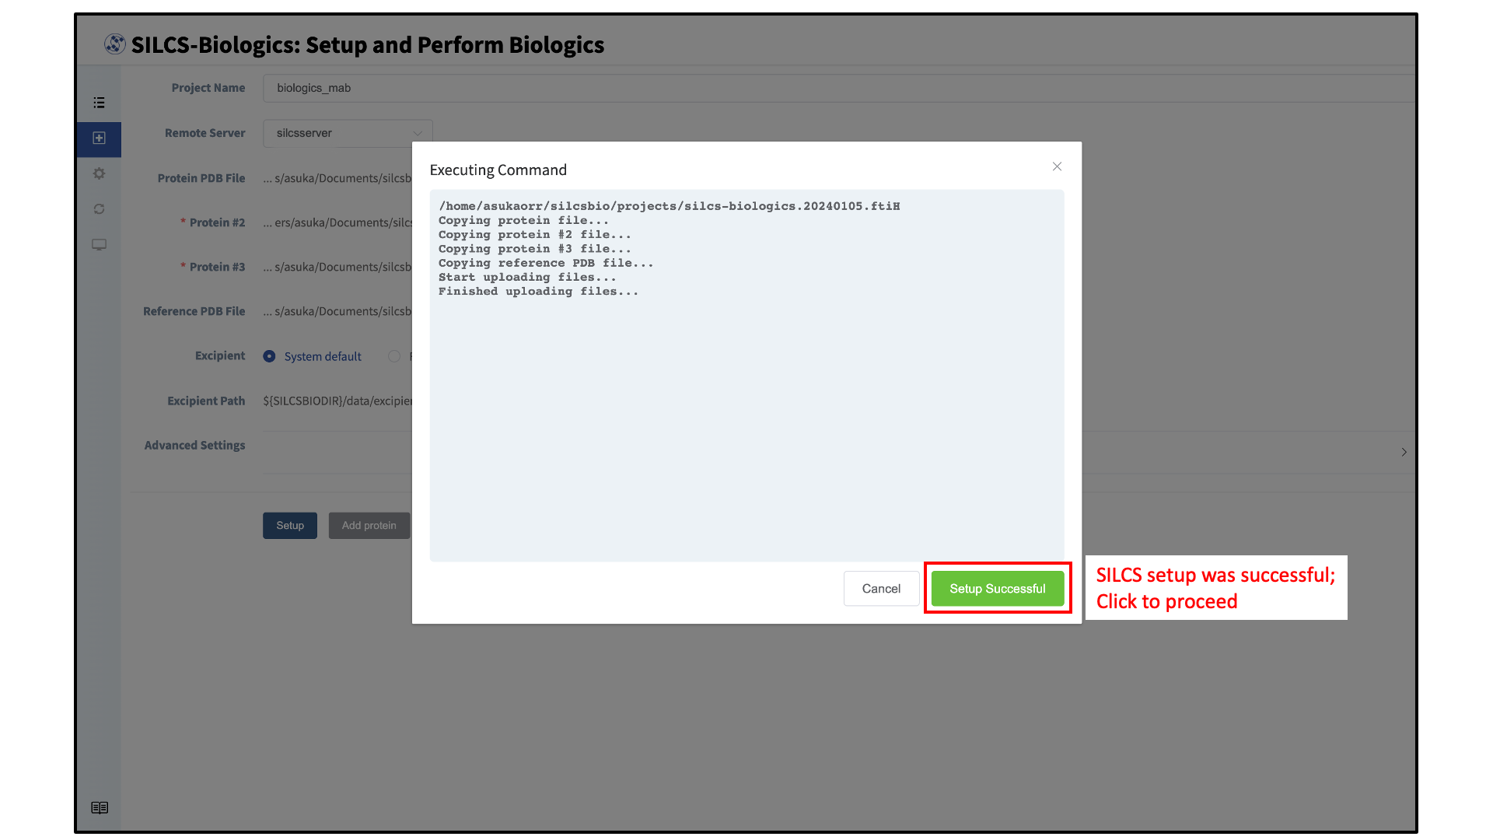The image size is (1493, 840).
Task: Select the second Excipient radio option
Action: click(394, 356)
